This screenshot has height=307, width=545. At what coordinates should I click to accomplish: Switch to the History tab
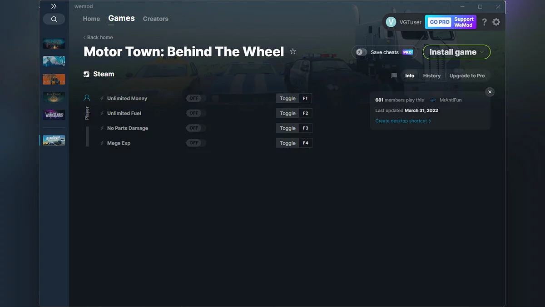(x=431, y=75)
